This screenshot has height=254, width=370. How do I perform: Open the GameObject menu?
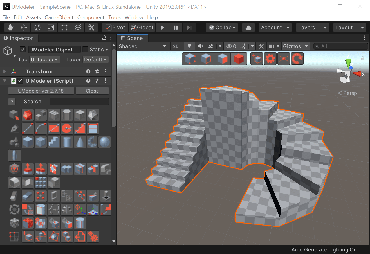tap(59, 17)
